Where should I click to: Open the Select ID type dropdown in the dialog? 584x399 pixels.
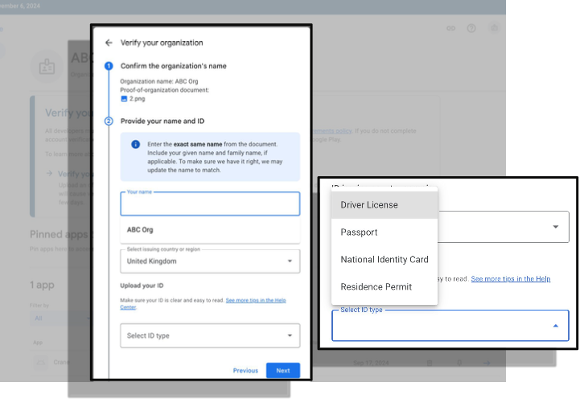click(x=210, y=335)
